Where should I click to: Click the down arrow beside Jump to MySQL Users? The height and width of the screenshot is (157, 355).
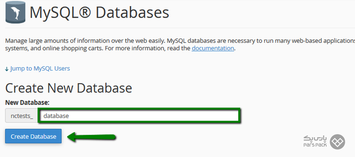point(7,69)
